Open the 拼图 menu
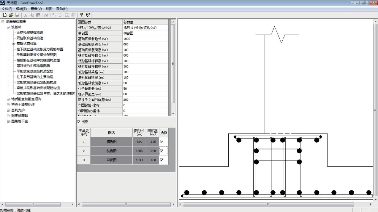Screen dimensions: 378x212 (49, 9)
